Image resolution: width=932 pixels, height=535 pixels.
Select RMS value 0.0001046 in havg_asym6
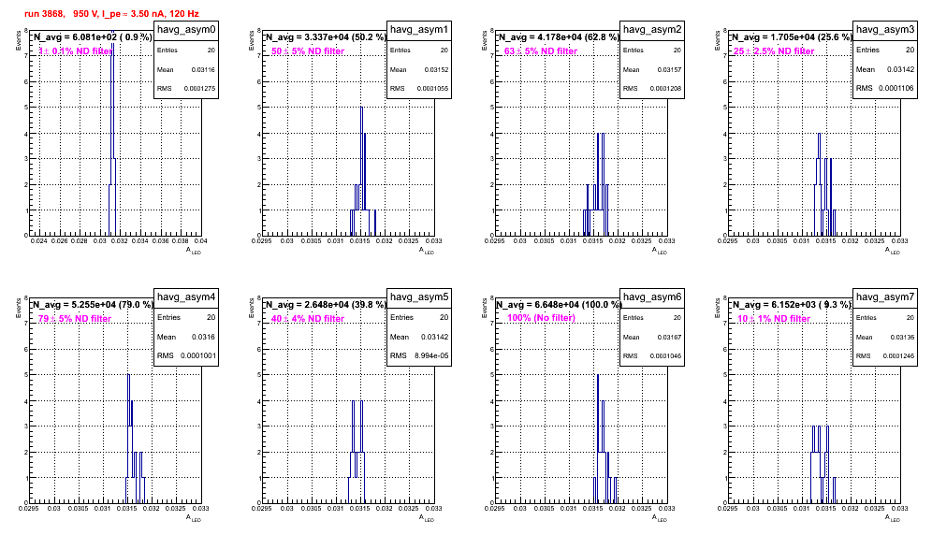(665, 355)
